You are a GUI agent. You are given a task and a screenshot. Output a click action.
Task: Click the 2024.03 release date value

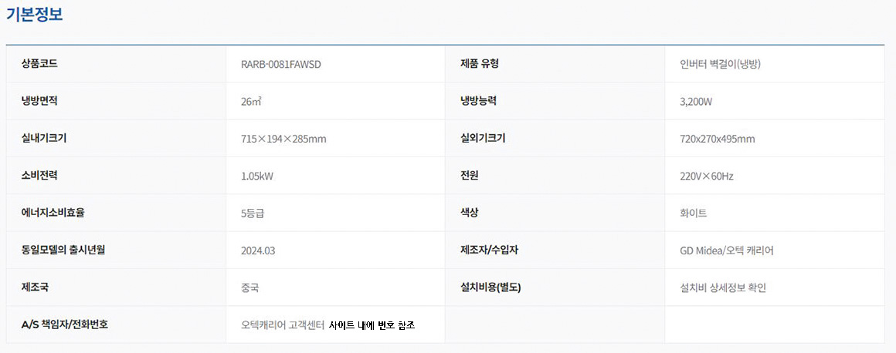tap(258, 250)
